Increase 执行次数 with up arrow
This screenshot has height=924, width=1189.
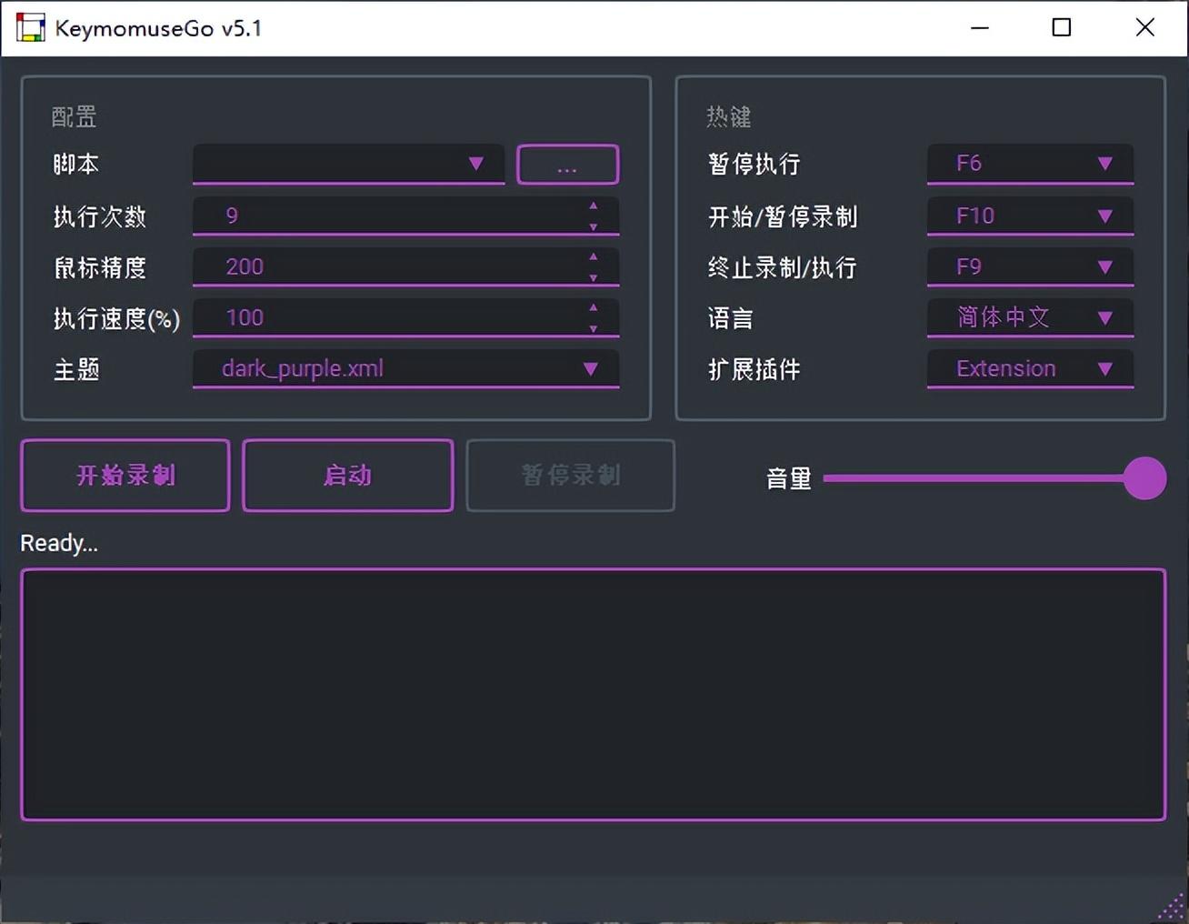click(x=593, y=206)
